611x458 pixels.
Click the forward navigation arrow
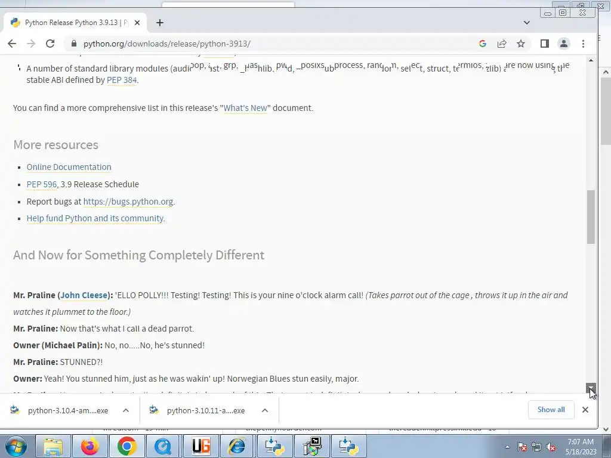(x=31, y=44)
